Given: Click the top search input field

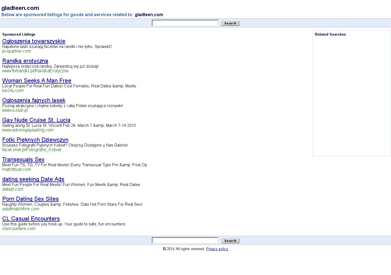Looking at the screenshot, I should (x=185, y=23).
